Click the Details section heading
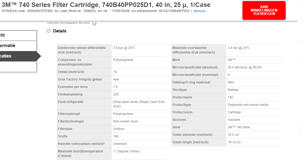The height and width of the screenshot is (162, 304). point(60,31)
